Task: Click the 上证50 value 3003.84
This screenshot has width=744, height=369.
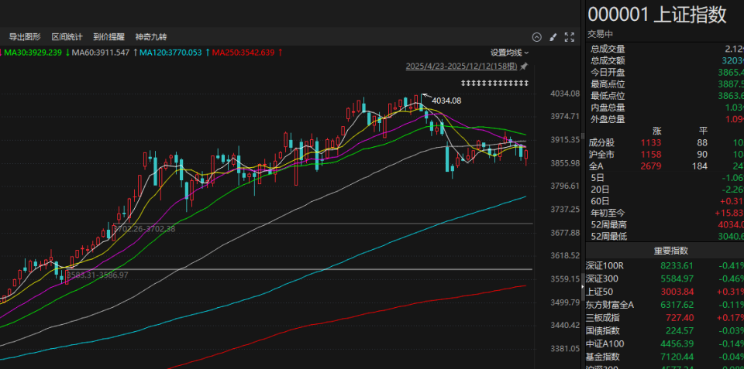Action: pos(676,292)
